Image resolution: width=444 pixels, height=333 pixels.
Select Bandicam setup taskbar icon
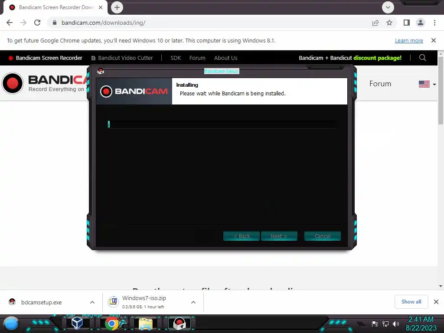click(180, 323)
